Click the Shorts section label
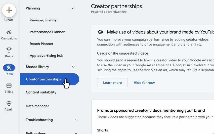 point(103,130)
